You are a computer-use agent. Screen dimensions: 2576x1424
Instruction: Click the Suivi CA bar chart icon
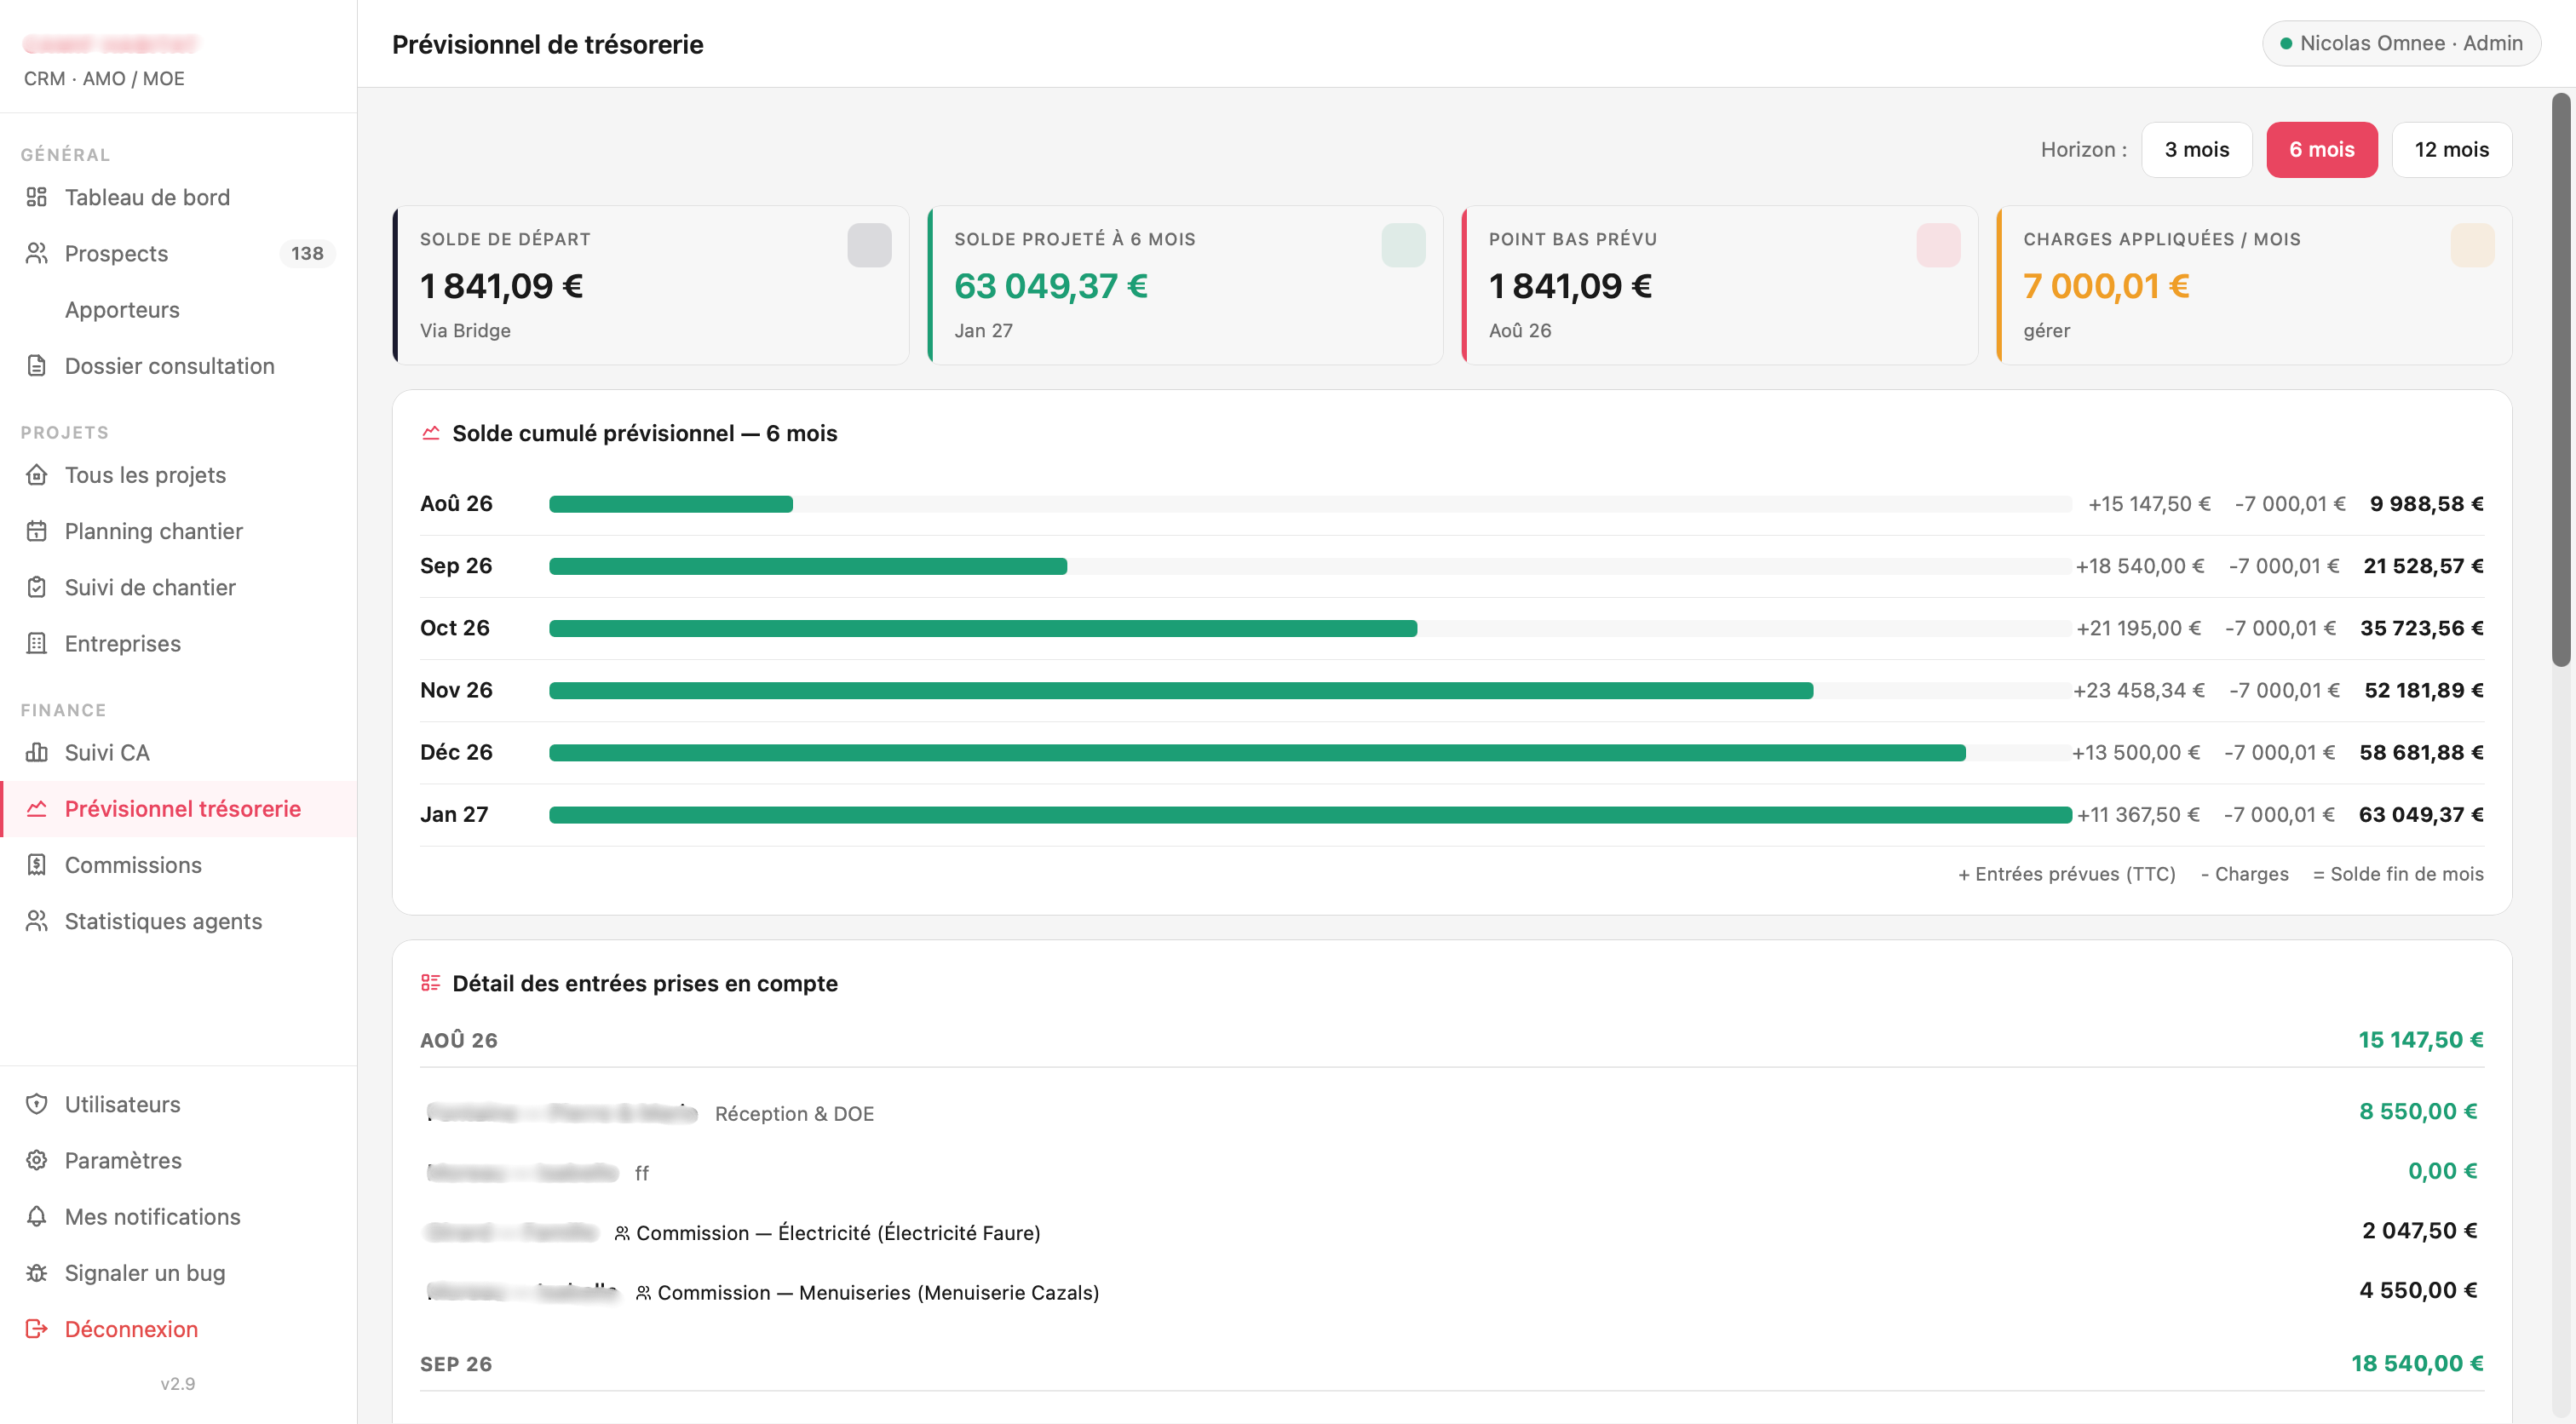tap(37, 752)
